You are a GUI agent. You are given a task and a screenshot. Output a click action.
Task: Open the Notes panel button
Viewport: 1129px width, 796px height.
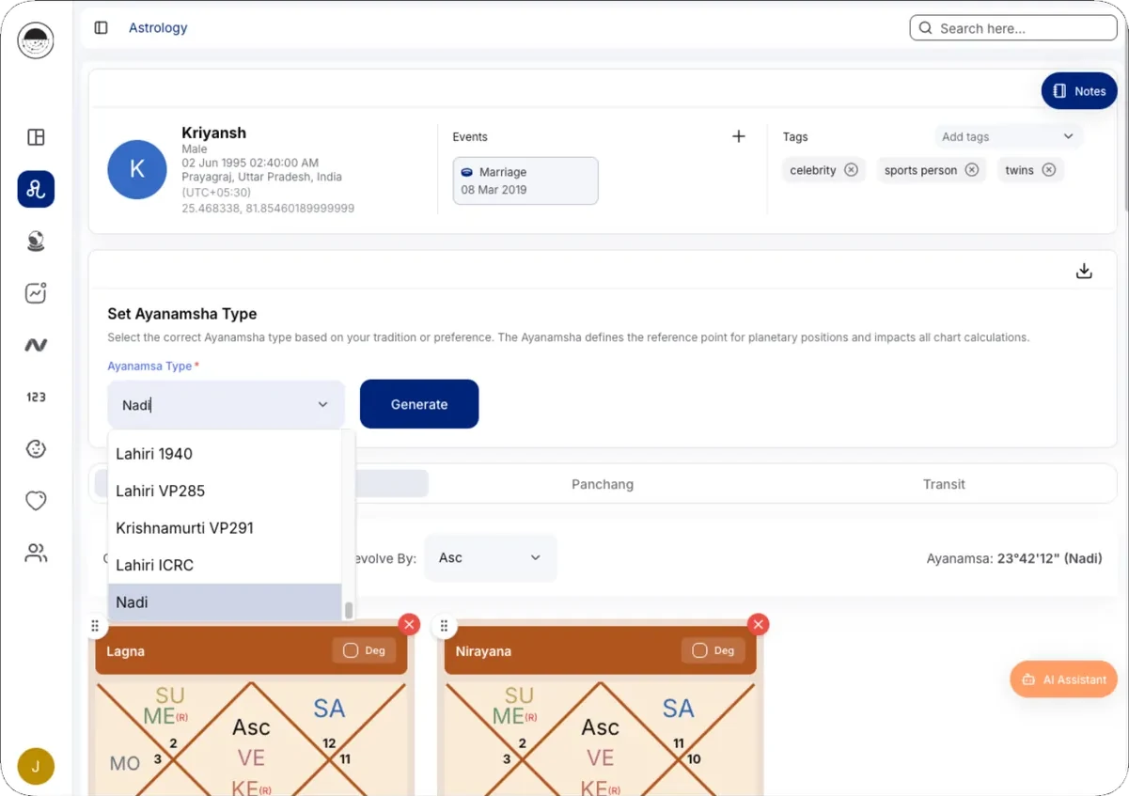coord(1079,91)
